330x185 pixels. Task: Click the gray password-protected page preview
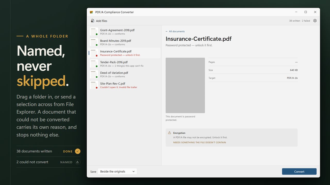[185, 85]
